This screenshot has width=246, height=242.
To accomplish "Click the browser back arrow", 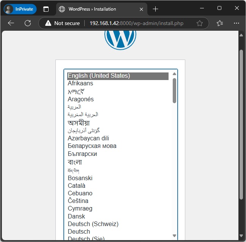I will (11, 23).
